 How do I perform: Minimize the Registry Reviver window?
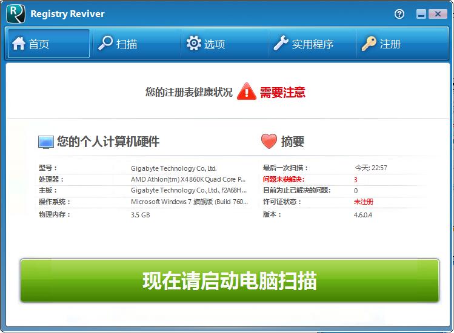coord(421,14)
